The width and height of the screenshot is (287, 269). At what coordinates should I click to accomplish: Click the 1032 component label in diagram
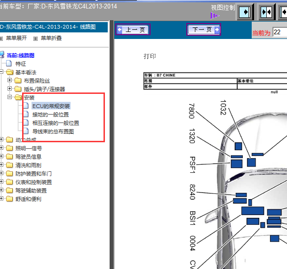(x=223, y=108)
